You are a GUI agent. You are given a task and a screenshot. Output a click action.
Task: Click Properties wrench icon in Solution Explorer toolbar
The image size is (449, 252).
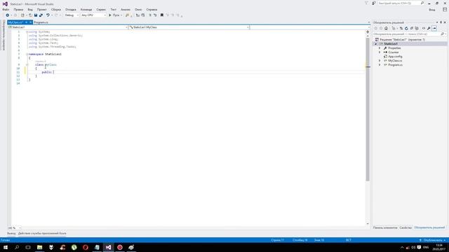click(x=429, y=28)
